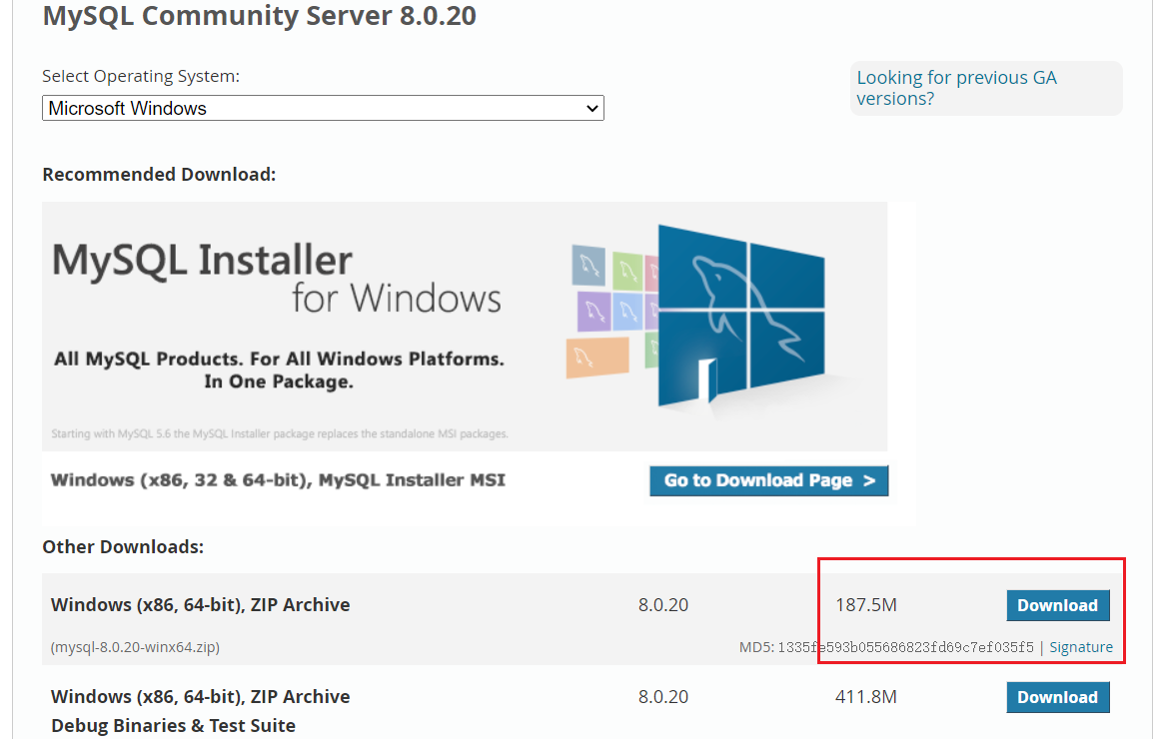Click the 8.0.20 version in the 411.8M row

(x=663, y=697)
